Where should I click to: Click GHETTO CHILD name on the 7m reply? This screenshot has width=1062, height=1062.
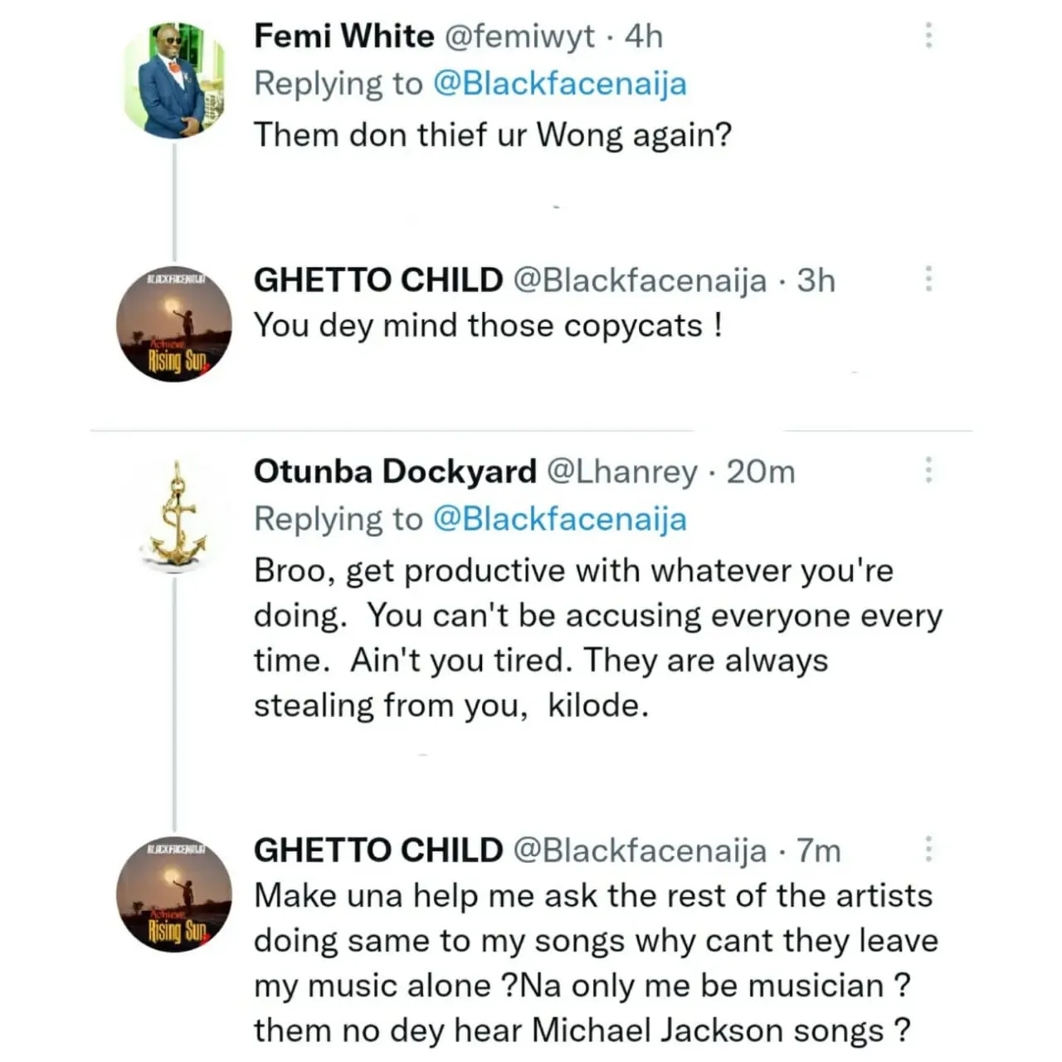pos(378,850)
